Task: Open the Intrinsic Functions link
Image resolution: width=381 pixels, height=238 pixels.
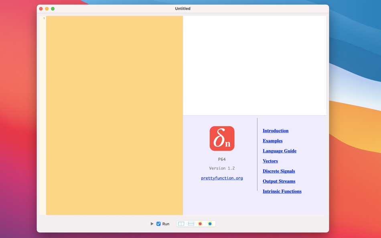Action: tap(282, 192)
